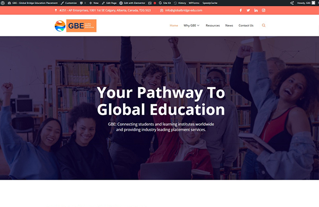Go to the Home menu item
This screenshot has height=207, width=319.
coord(174,25)
